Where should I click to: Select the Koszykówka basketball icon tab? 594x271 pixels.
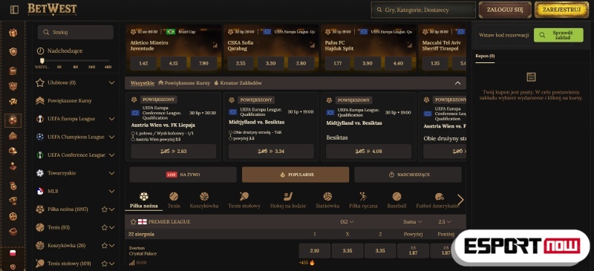point(204,200)
